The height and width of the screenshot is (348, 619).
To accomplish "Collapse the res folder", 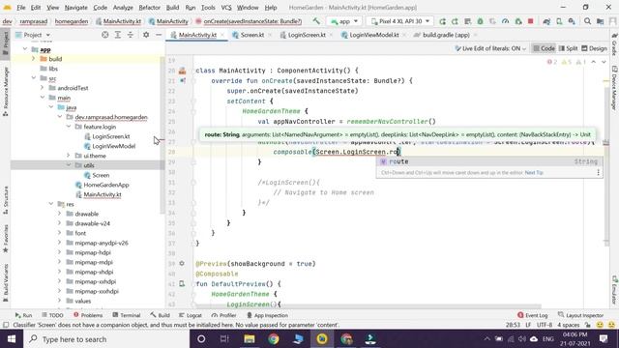I will (51, 204).
